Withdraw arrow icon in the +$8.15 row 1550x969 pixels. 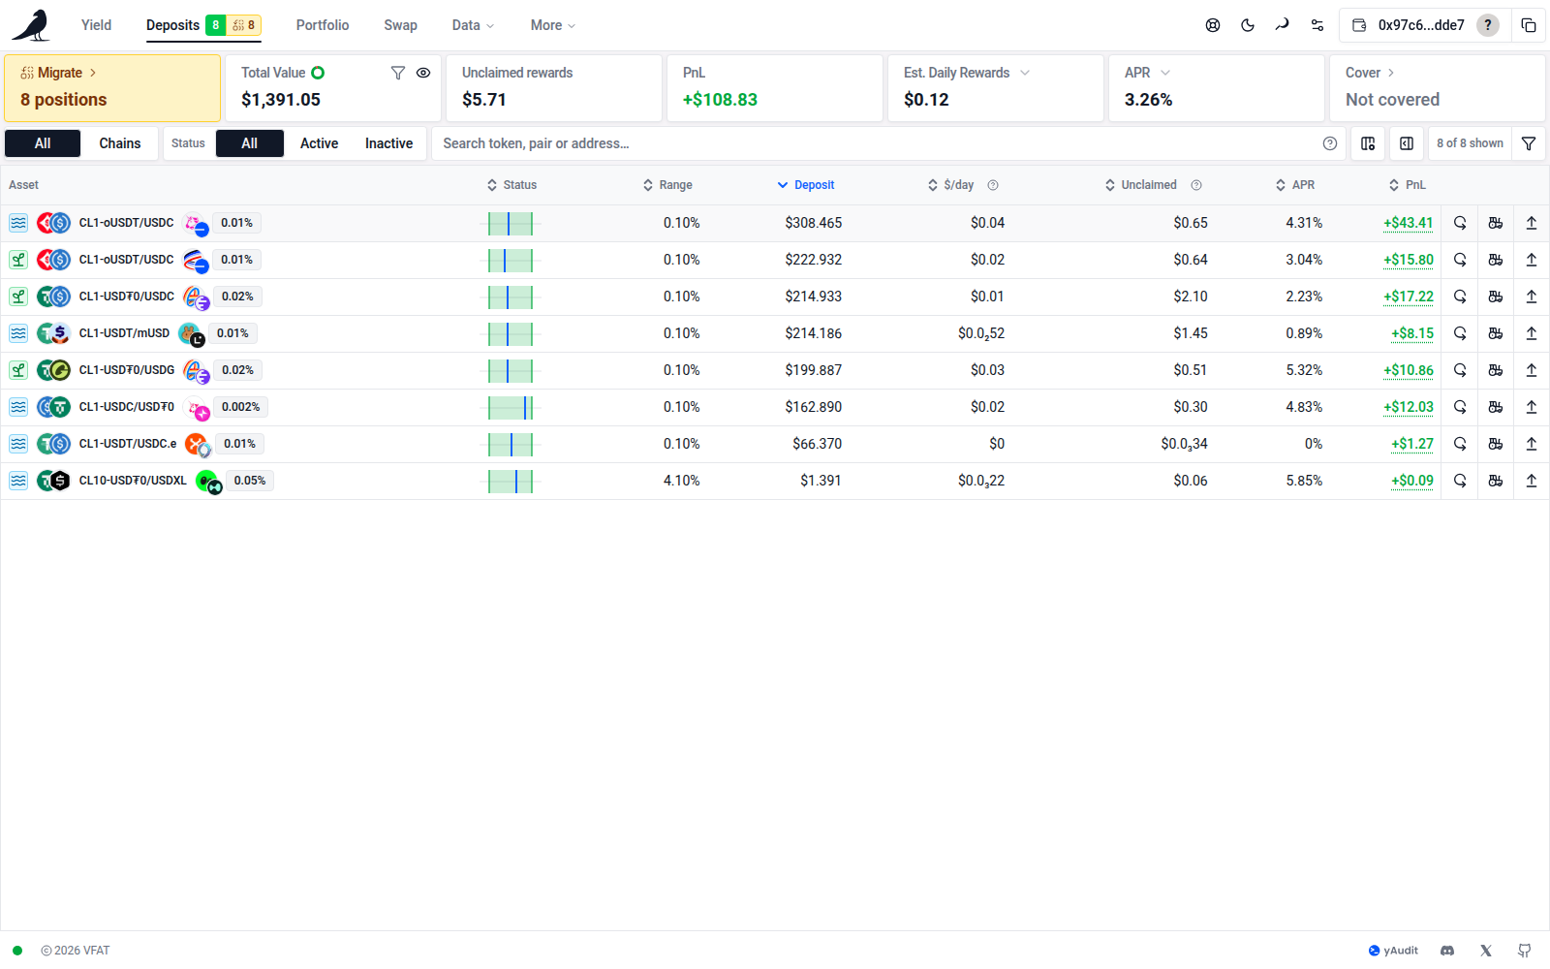tap(1532, 333)
